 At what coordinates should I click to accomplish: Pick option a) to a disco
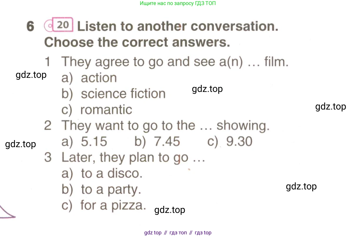coord(102,173)
